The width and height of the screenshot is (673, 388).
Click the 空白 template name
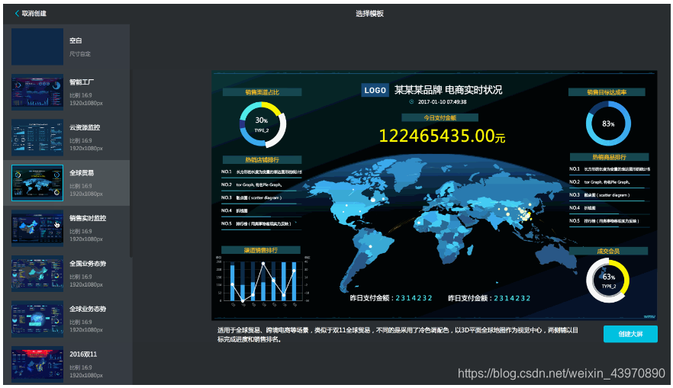(x=76, y=40)
